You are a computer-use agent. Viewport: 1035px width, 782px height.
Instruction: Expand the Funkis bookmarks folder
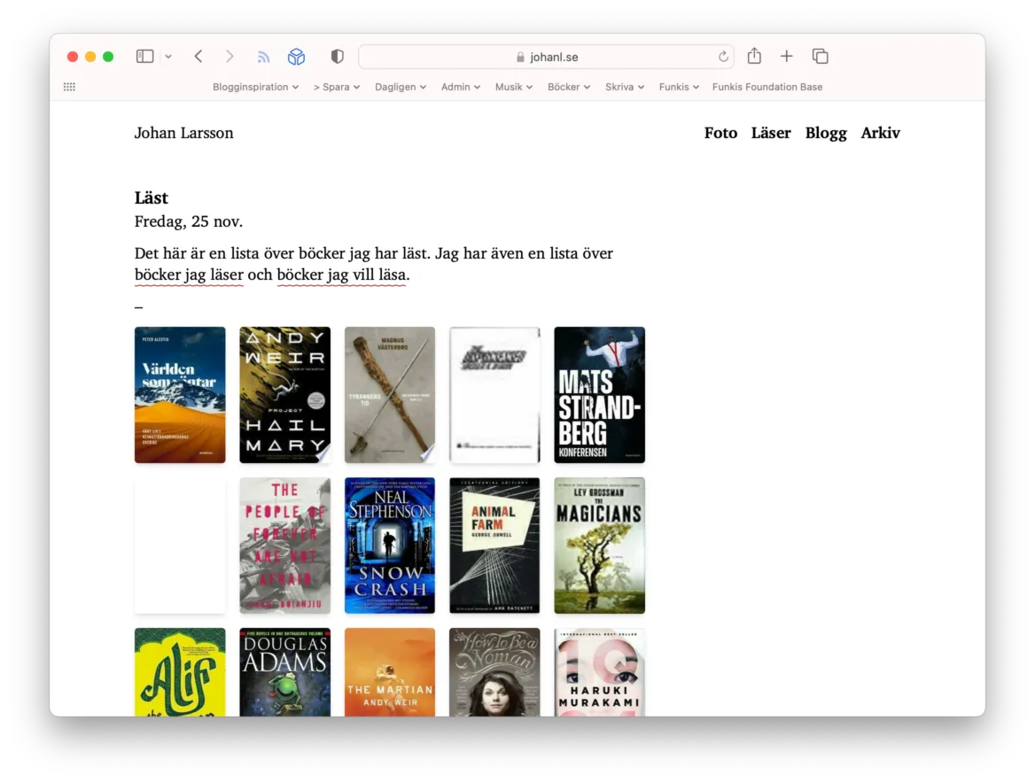679,87
